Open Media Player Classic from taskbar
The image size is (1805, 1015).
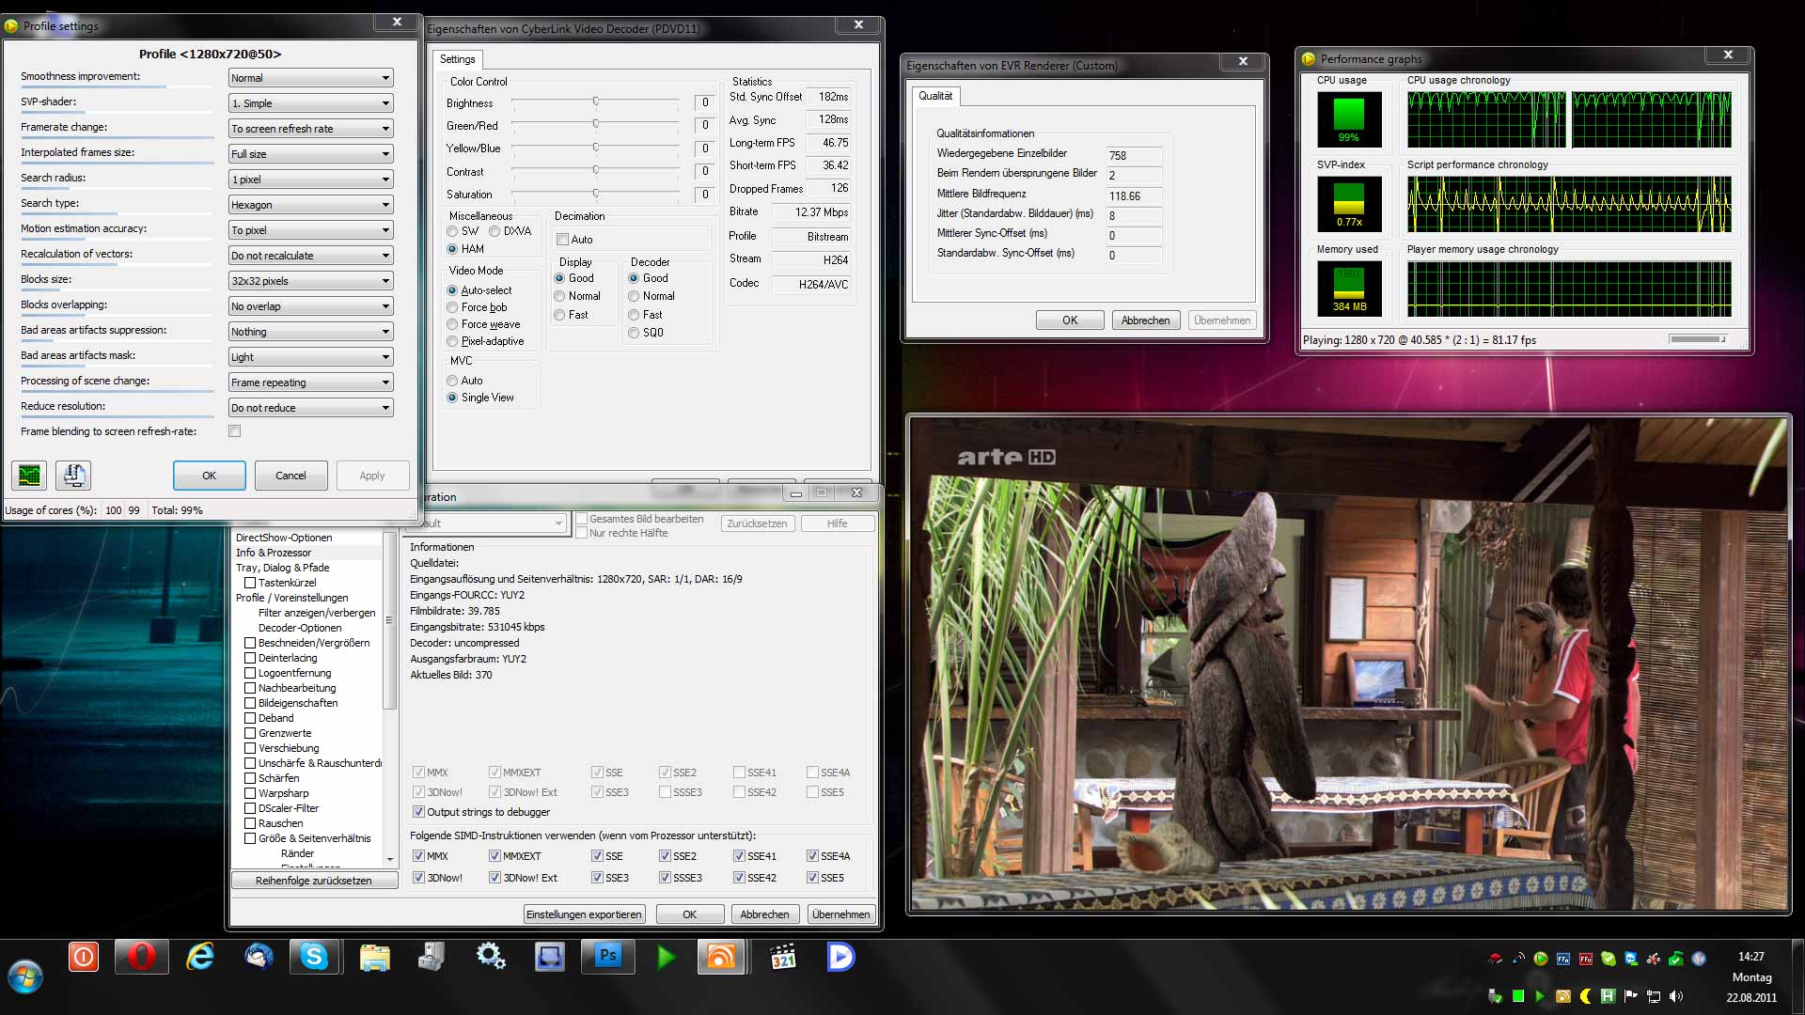(x=783, y=958)
